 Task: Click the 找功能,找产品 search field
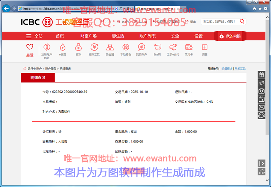[x=220, y=21]
